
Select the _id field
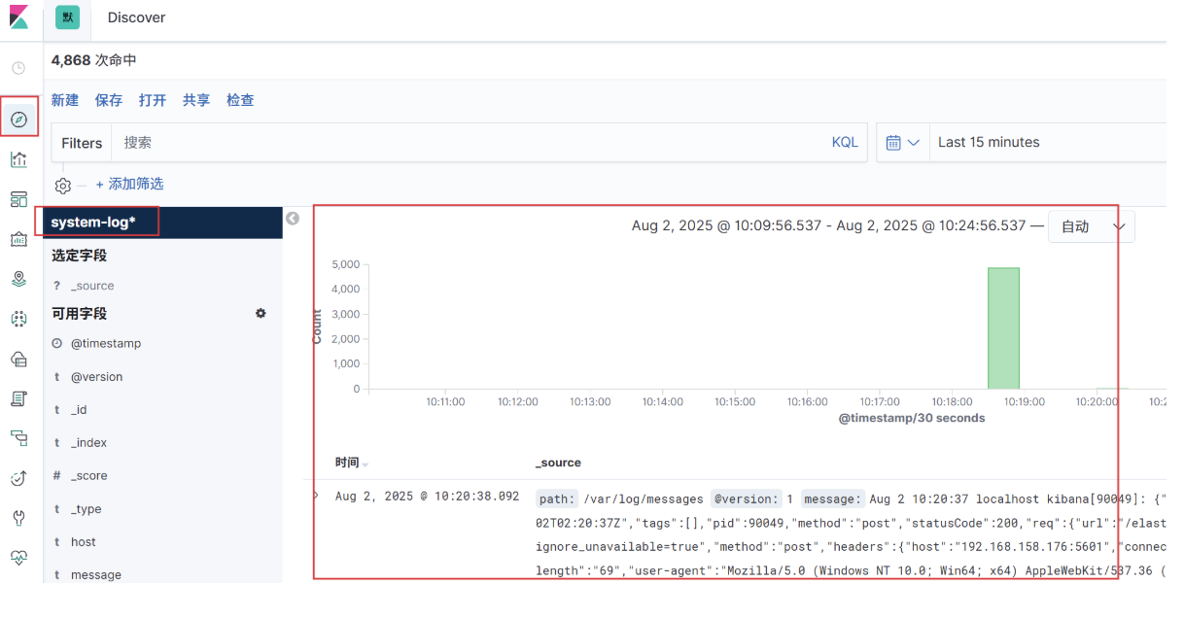click(79, 410)
